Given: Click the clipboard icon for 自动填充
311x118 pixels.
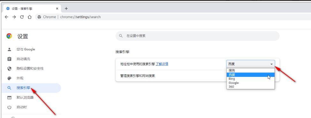Looking at the screenshot, I should pos(9,59).
